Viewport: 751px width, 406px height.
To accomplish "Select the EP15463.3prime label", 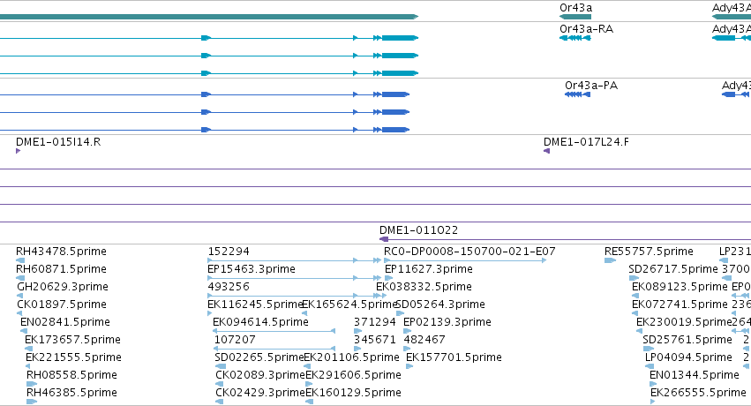I will click(252, 269).
